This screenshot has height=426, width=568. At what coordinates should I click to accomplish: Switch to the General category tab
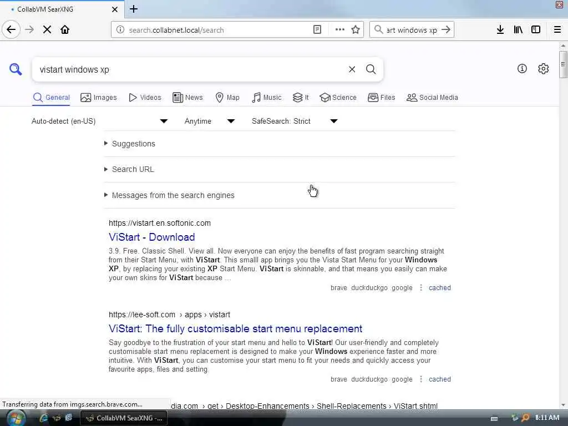tap(51, 98)
